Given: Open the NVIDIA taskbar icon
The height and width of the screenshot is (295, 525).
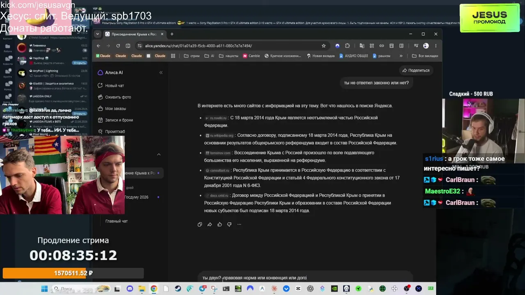Looking at the screenshot, I should pyautogui.click(x=334, y=289).
